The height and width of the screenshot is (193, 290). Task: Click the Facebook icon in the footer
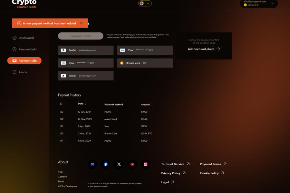[106, 164]
